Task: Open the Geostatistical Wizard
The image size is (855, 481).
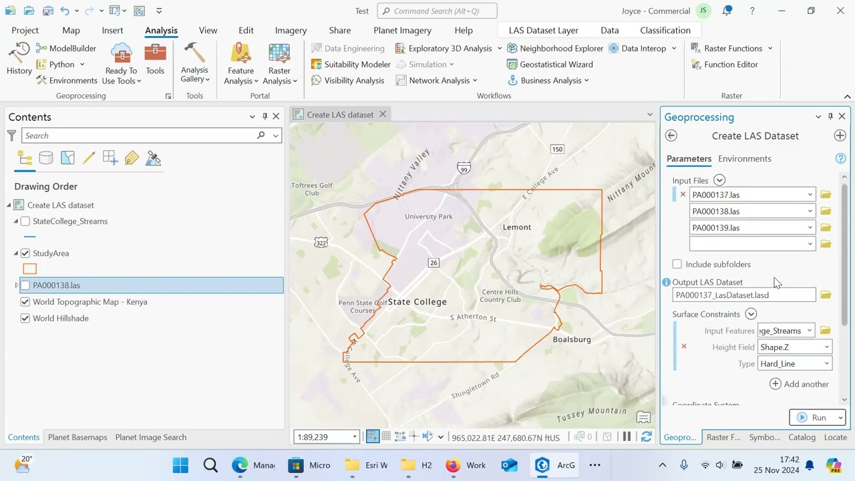Action: tap(550, 64)
